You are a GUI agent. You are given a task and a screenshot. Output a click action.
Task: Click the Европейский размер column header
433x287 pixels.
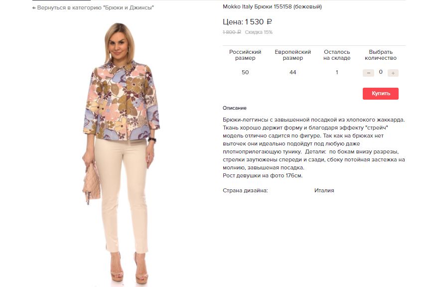coord(292,55)
